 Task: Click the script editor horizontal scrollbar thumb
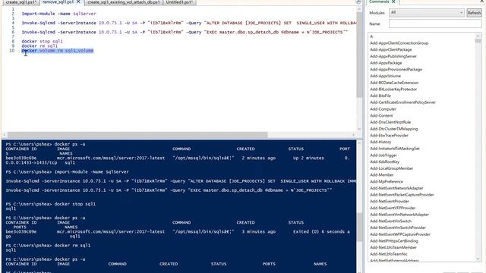tap(137, 135)
